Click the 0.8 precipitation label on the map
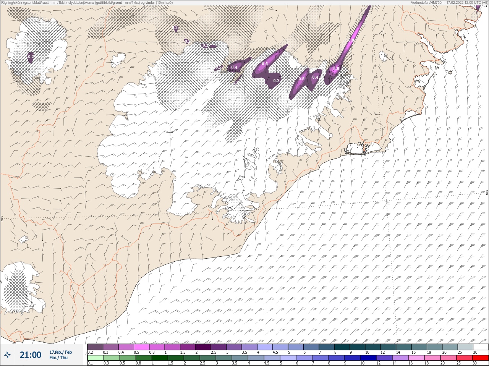The image size is (489, 366). pyautogui.click(x=351, y=40)
